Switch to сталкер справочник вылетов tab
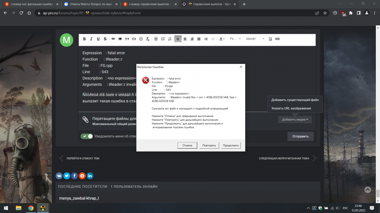This screenshot has height=213, width=380. pos(150,4)
